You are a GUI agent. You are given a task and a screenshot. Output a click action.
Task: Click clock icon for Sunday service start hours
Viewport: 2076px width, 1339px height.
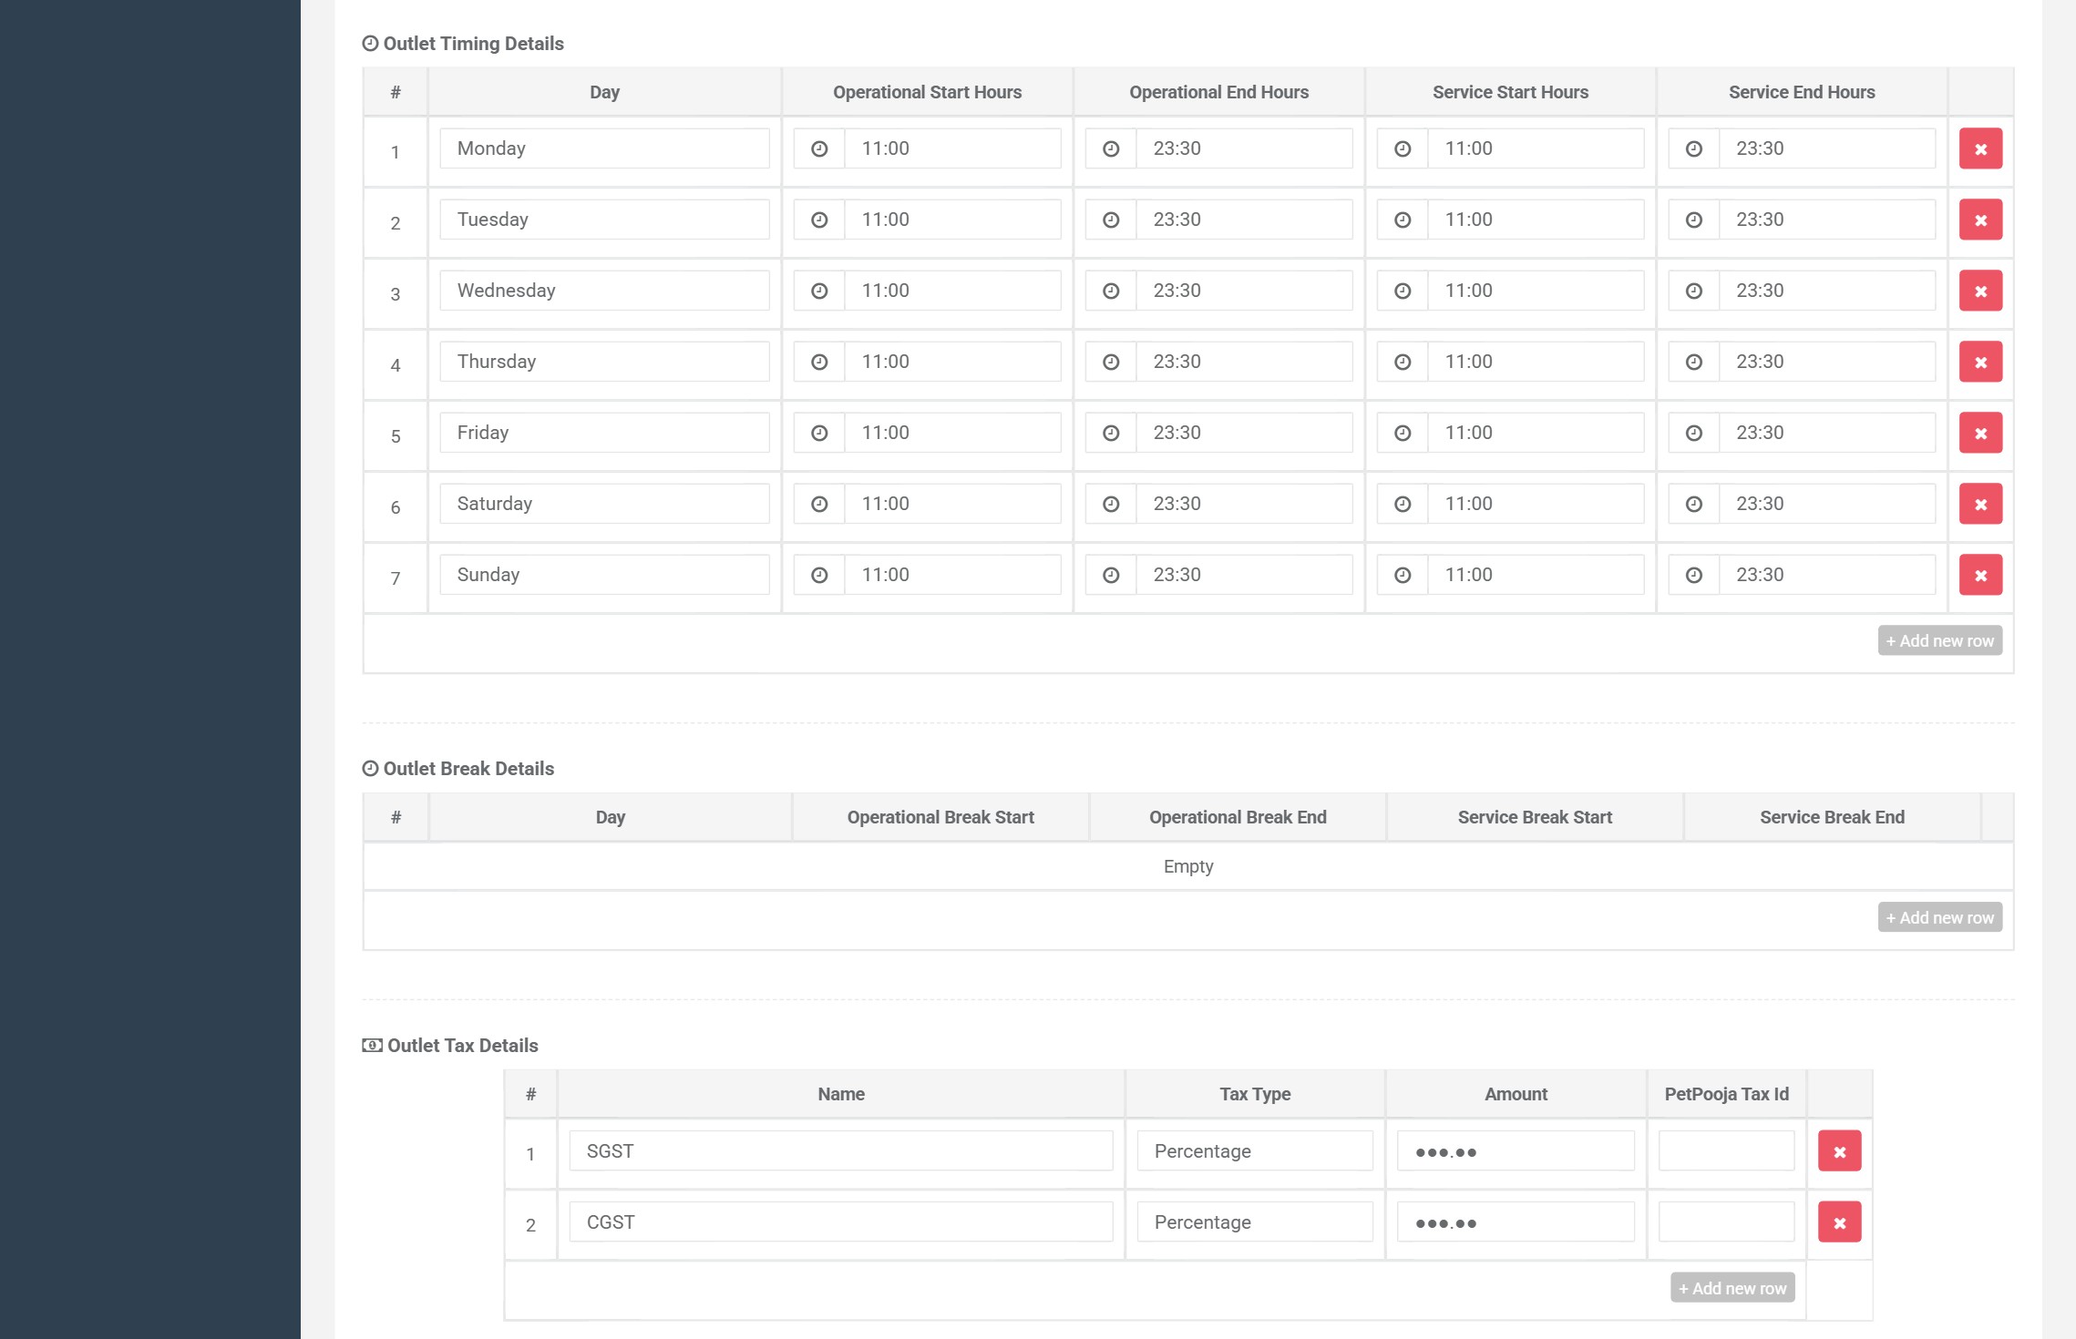pos(1403,575)
